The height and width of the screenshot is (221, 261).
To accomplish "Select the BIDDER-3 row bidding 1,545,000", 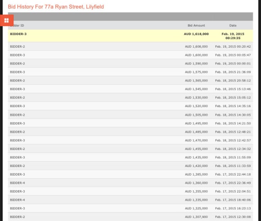I will pyautogui.click(x=130, y=89).
